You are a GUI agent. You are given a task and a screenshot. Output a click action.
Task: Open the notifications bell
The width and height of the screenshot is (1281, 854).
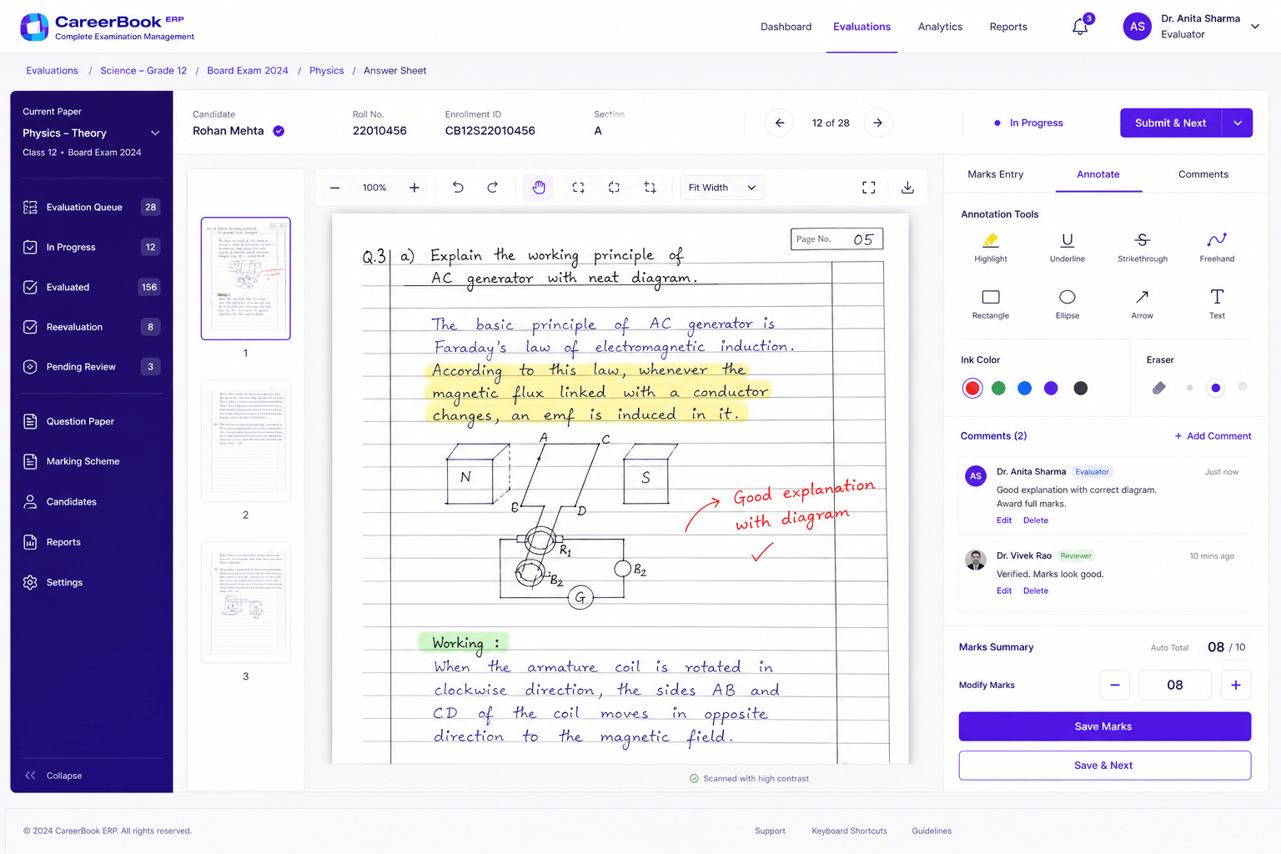click(x=1080, y=27)
